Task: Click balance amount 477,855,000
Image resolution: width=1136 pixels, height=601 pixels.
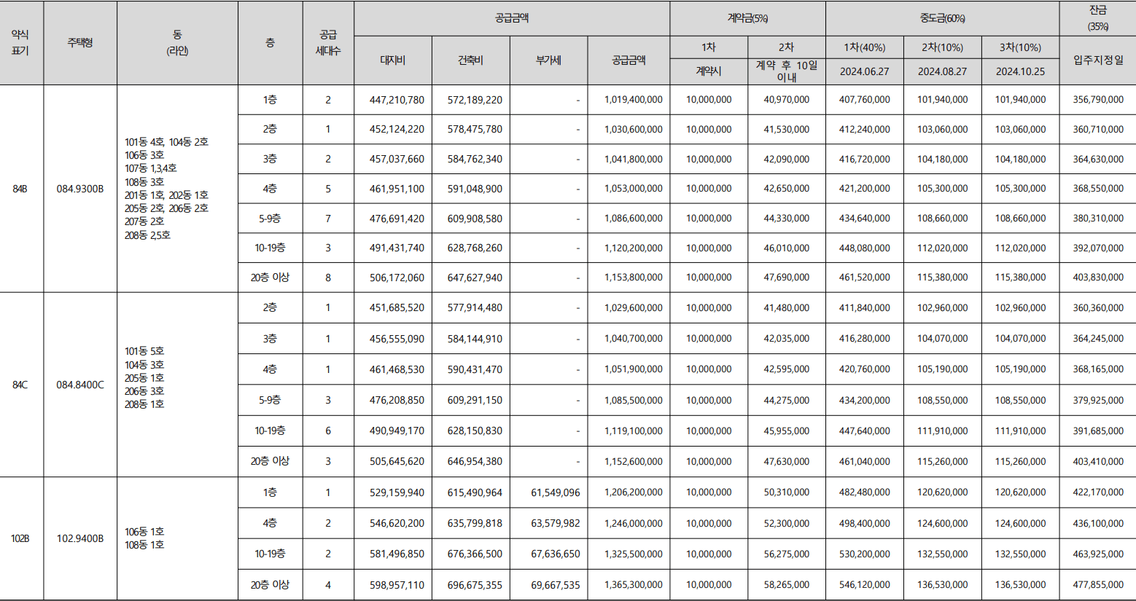Action: click(1098, 585)
